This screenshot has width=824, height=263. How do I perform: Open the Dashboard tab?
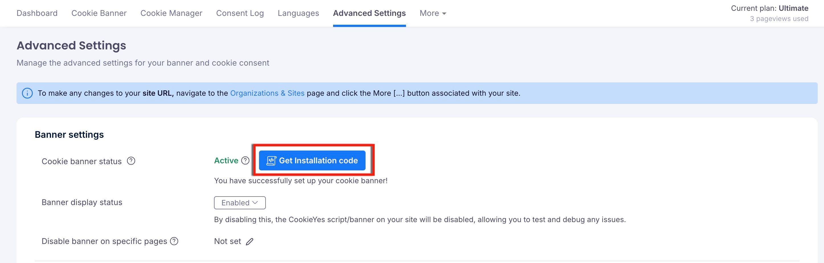[x=37, y=13]
